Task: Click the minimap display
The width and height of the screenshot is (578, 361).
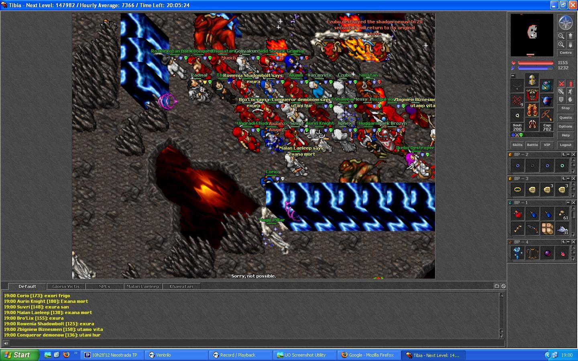Action: (532, 35)
